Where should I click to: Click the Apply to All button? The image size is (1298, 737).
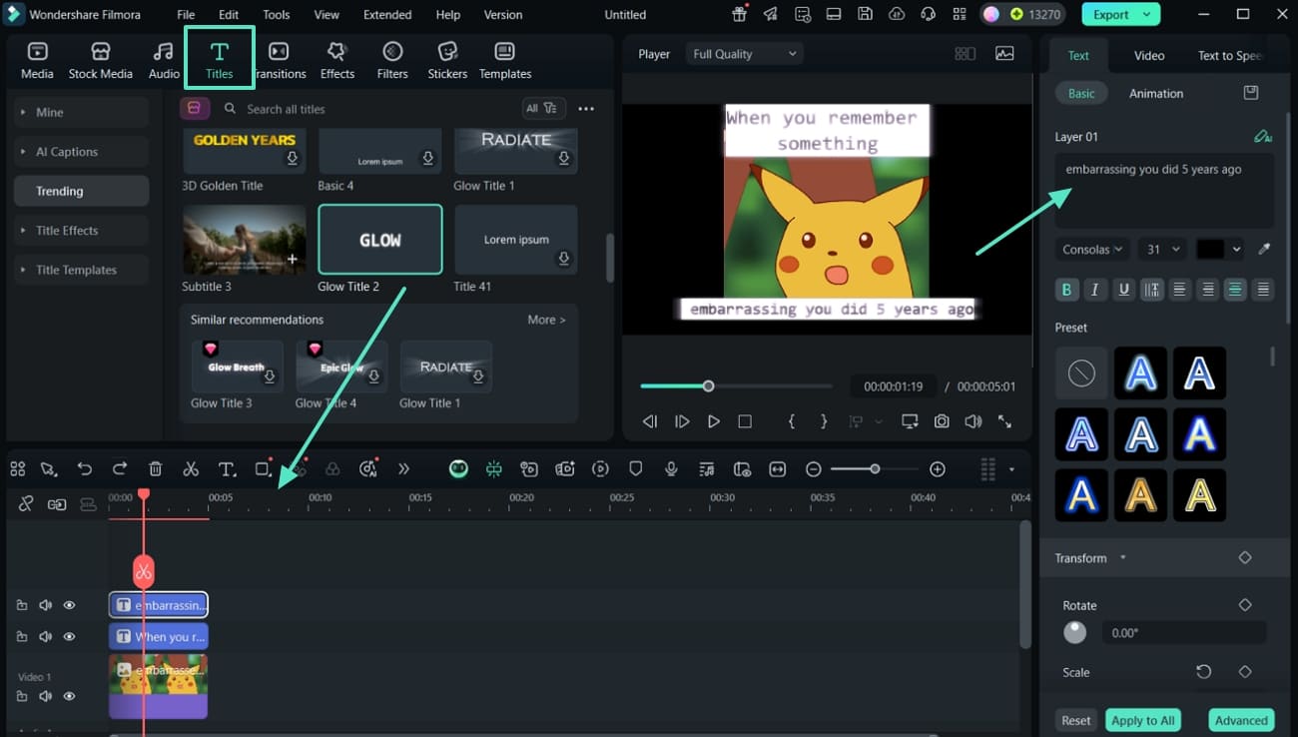1142,720
